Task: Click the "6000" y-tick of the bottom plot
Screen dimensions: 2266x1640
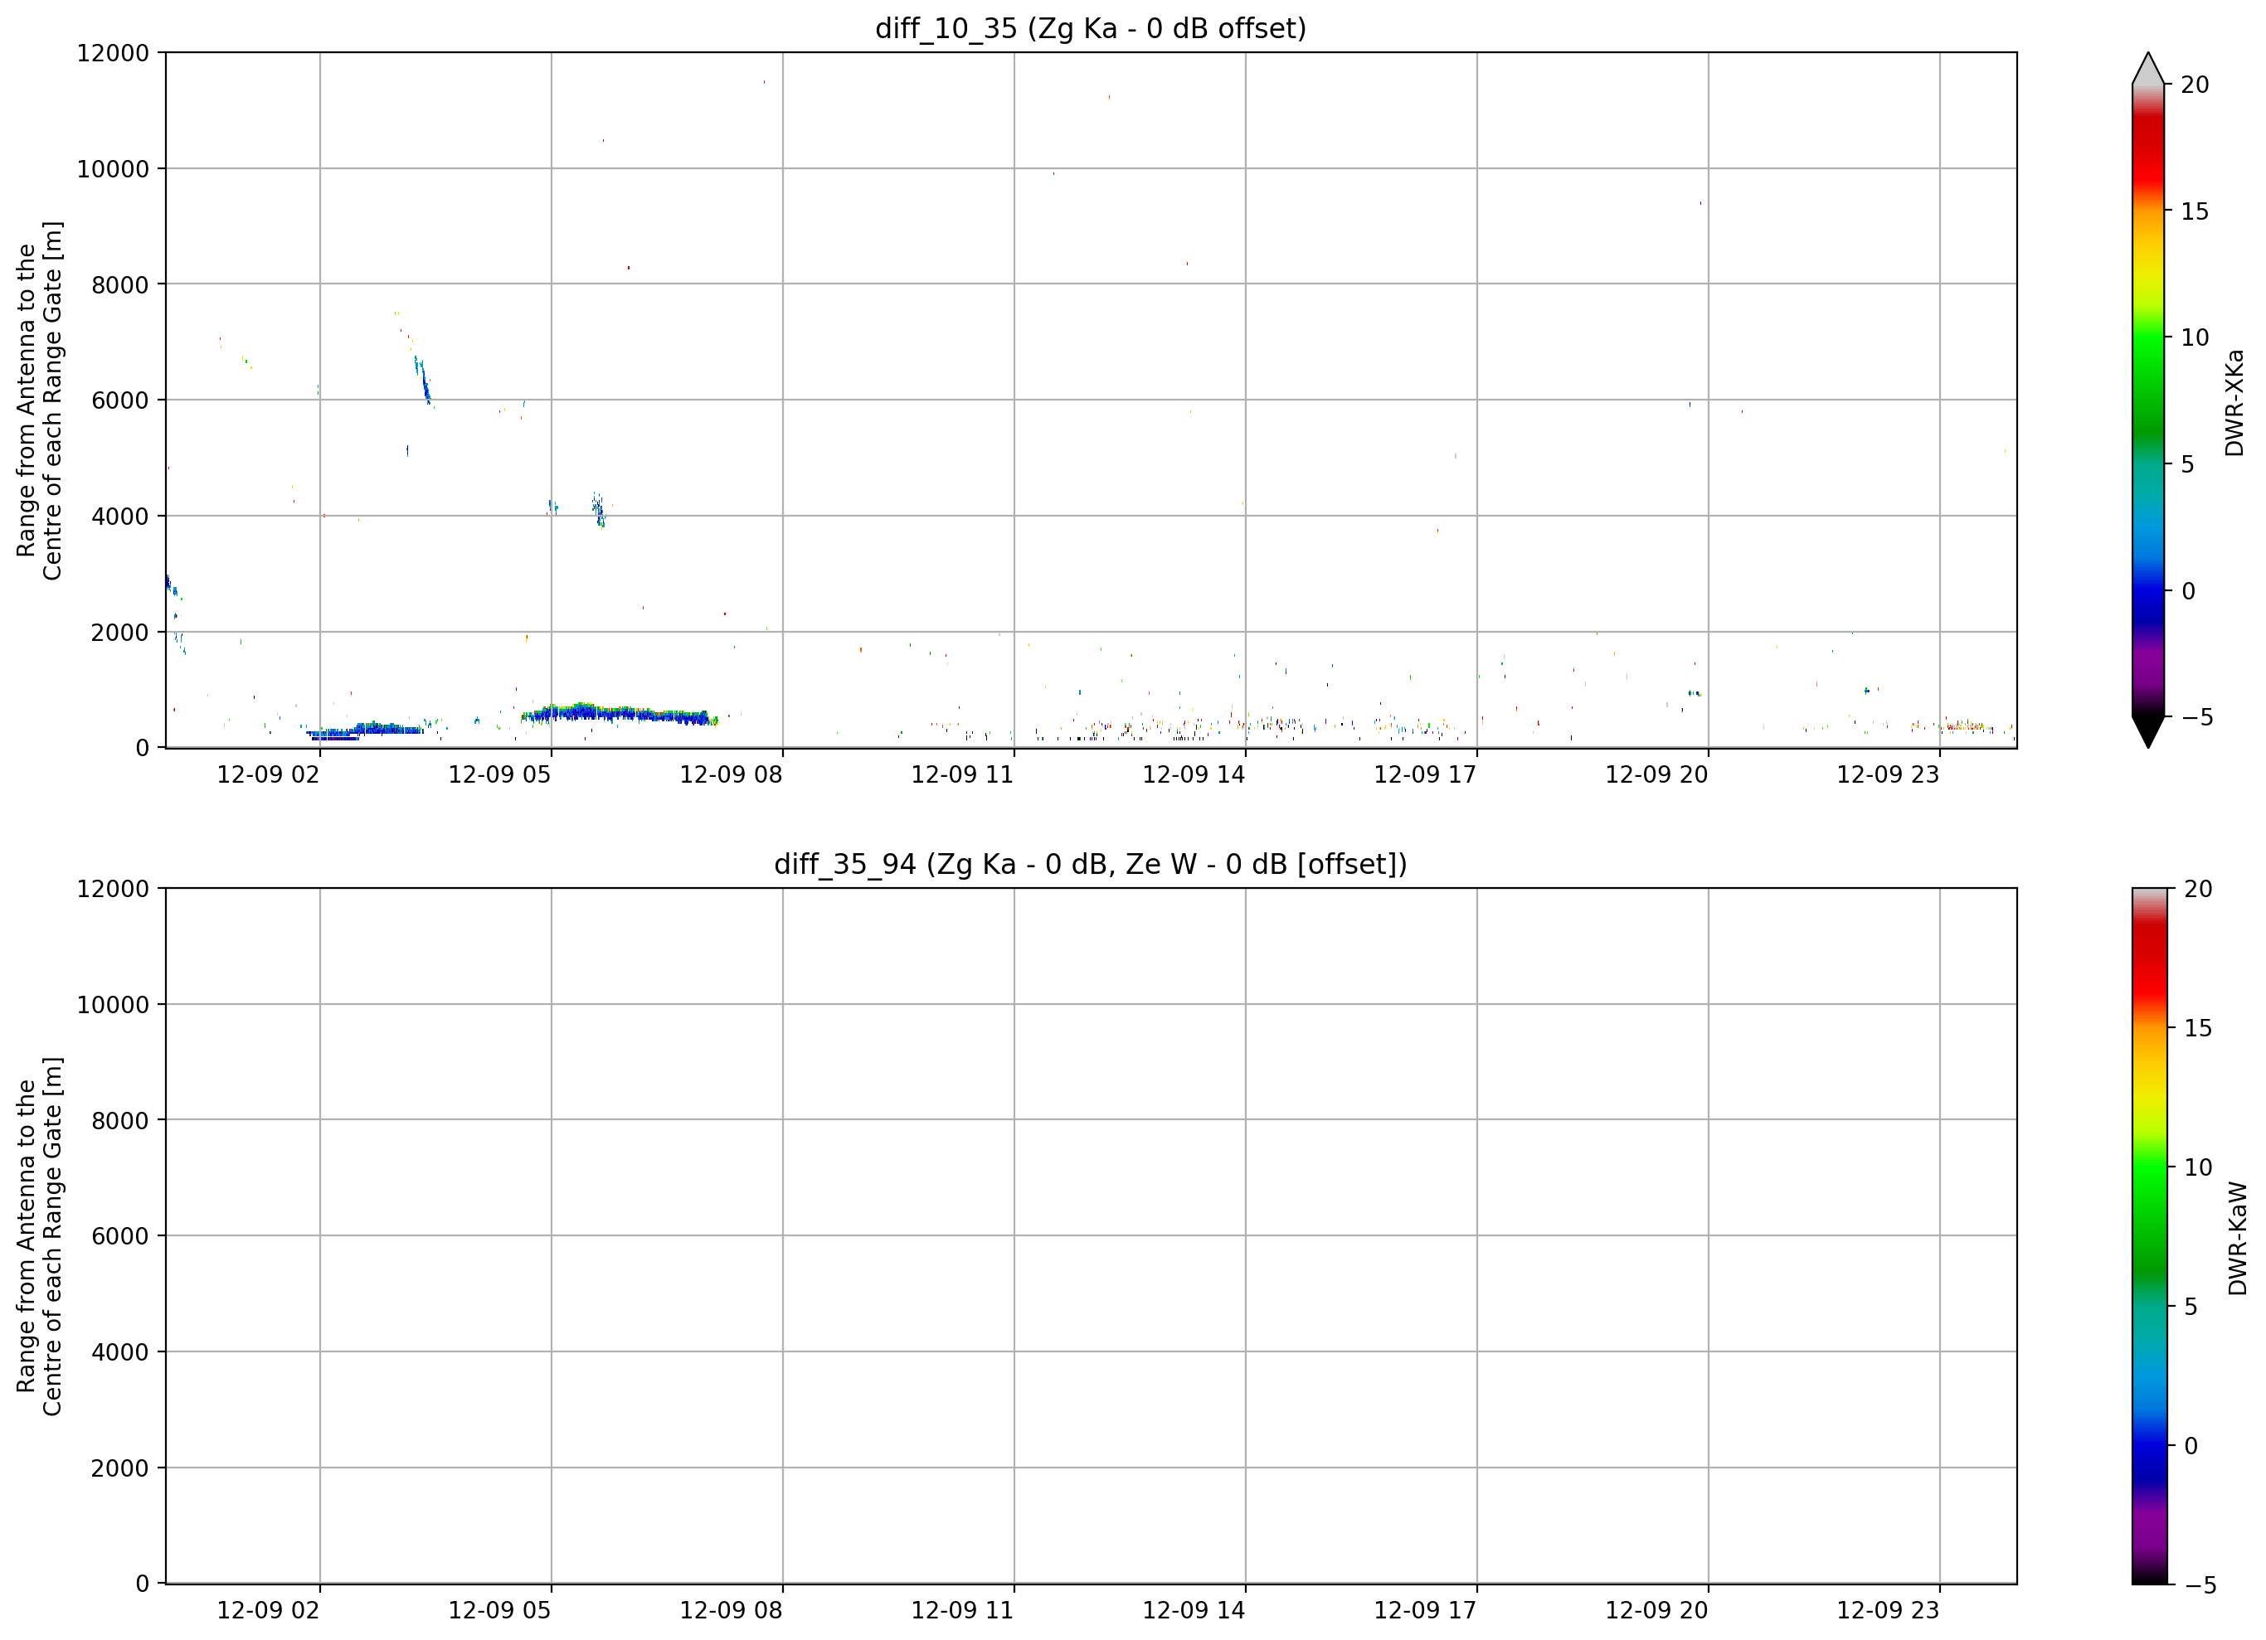Action: [120, 1236]
